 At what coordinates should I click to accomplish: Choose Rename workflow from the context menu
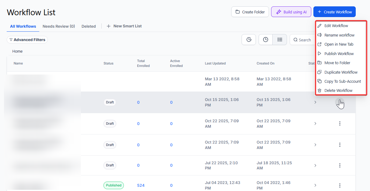pyautogui.click(x=339, y=35)
